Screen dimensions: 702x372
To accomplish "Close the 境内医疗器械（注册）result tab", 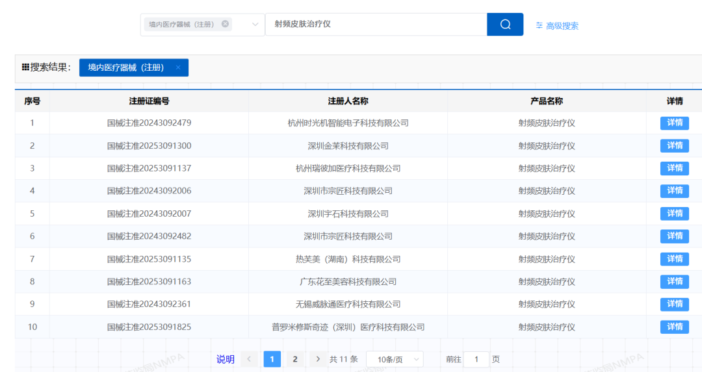I will (x=178, y=68).
